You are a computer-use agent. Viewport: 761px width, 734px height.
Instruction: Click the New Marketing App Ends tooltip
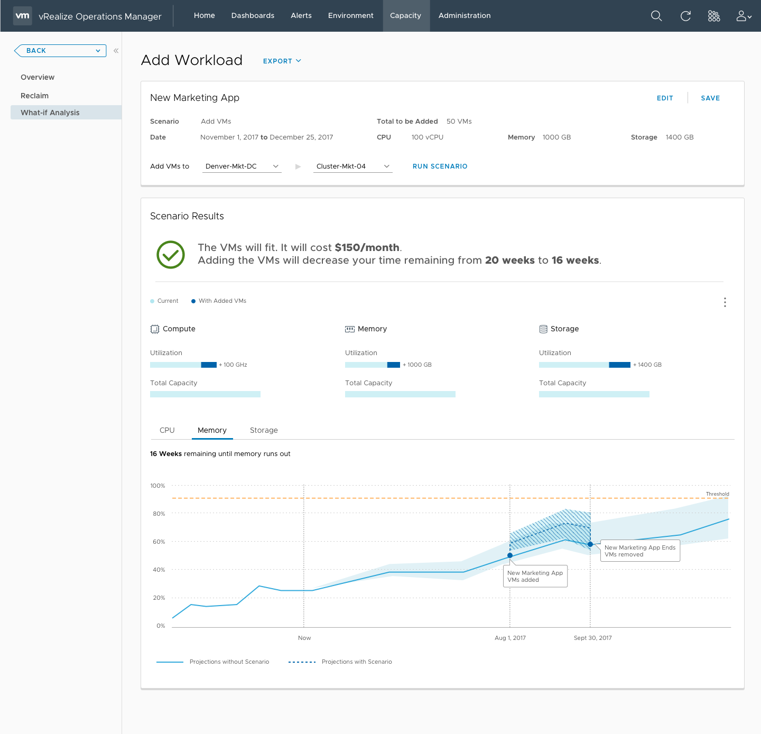tap(640, 551)
